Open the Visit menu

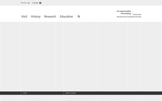tap(24, 16)
